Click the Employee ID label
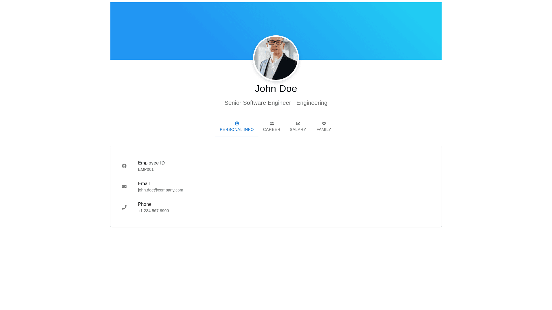 pos(151,163)
